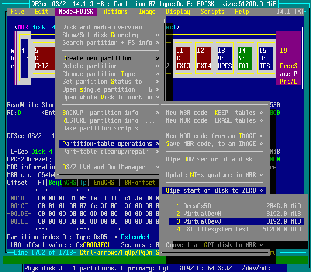Image resolution: width=311 pixels, height=272 pixels.
Task: Click partition block 11 C-EXT3
Action: point(183,58)
